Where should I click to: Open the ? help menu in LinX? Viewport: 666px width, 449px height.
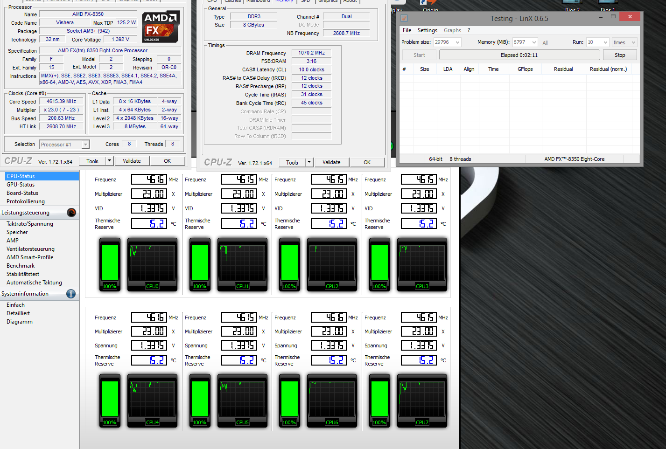click(x=469, y=30)
